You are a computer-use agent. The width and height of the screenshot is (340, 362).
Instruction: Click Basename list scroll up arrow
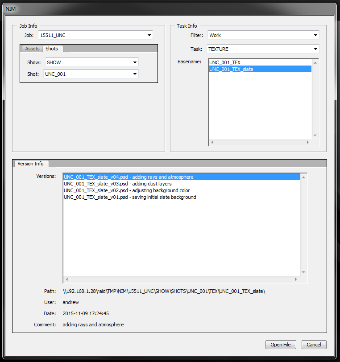click(x=315, y=63)
